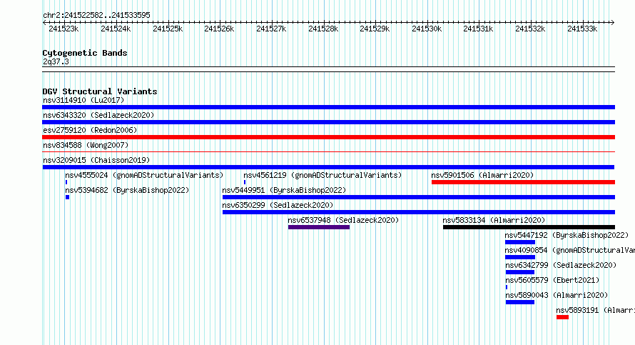Select the thin red nsv834588 line
Screen dimensions: 635x345
(328, 152)
